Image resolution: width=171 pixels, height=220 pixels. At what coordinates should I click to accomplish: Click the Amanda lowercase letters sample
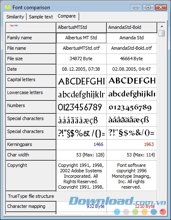pyautogui.click(x=132, y=94)
